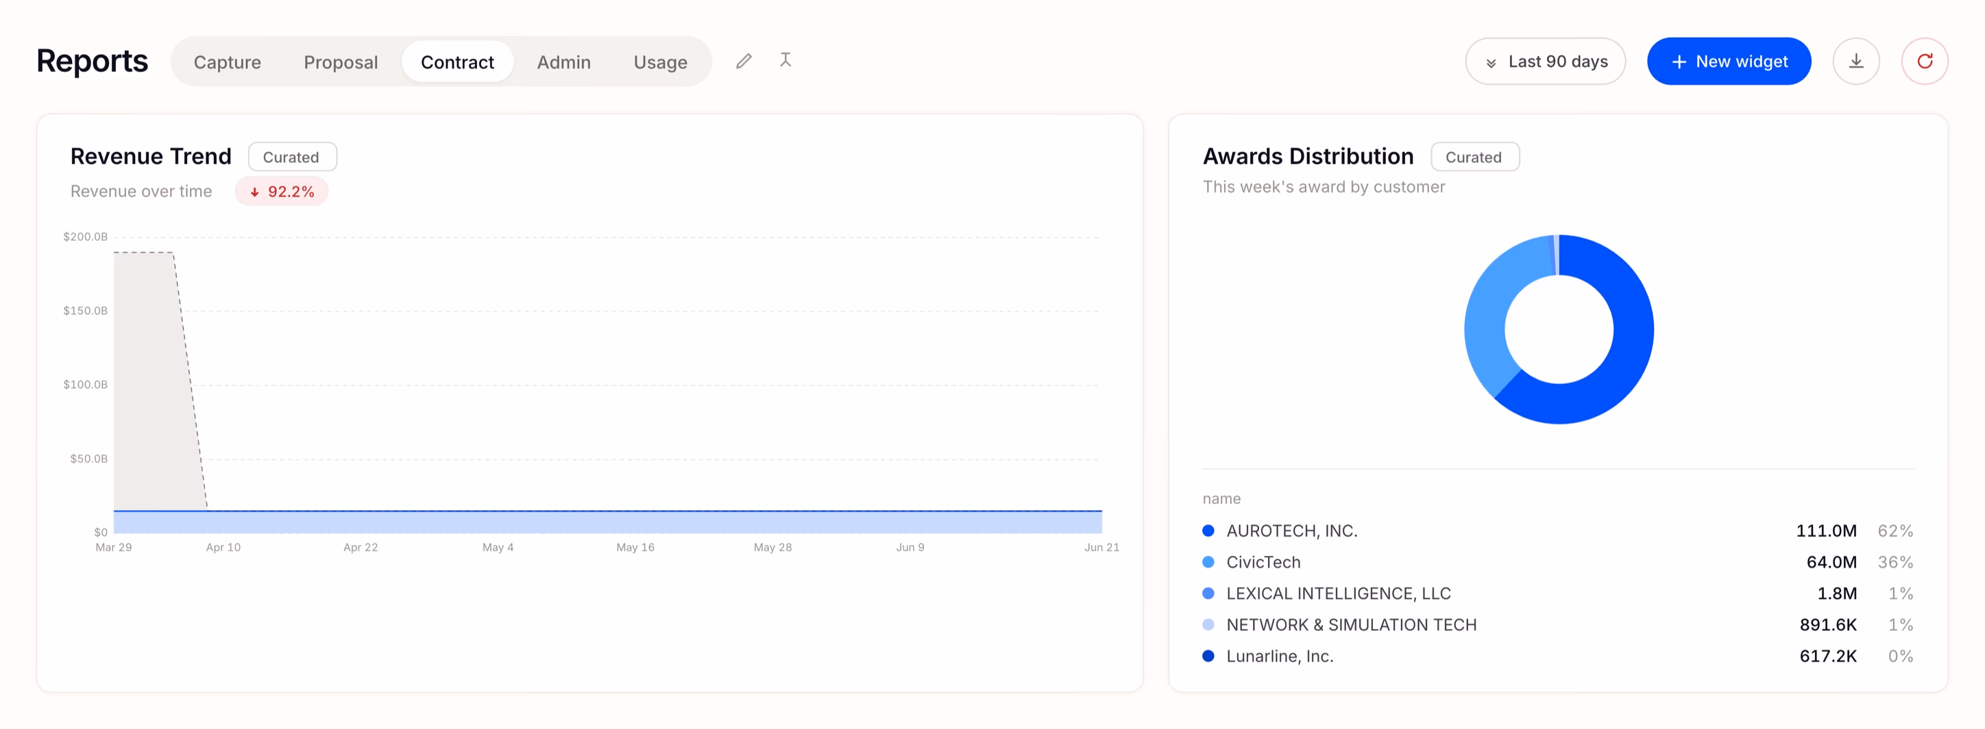Click the 617.2K award value

[1828, 656]
